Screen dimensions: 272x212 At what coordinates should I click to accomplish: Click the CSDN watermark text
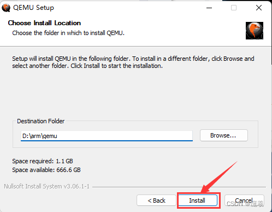click(245, 203)
